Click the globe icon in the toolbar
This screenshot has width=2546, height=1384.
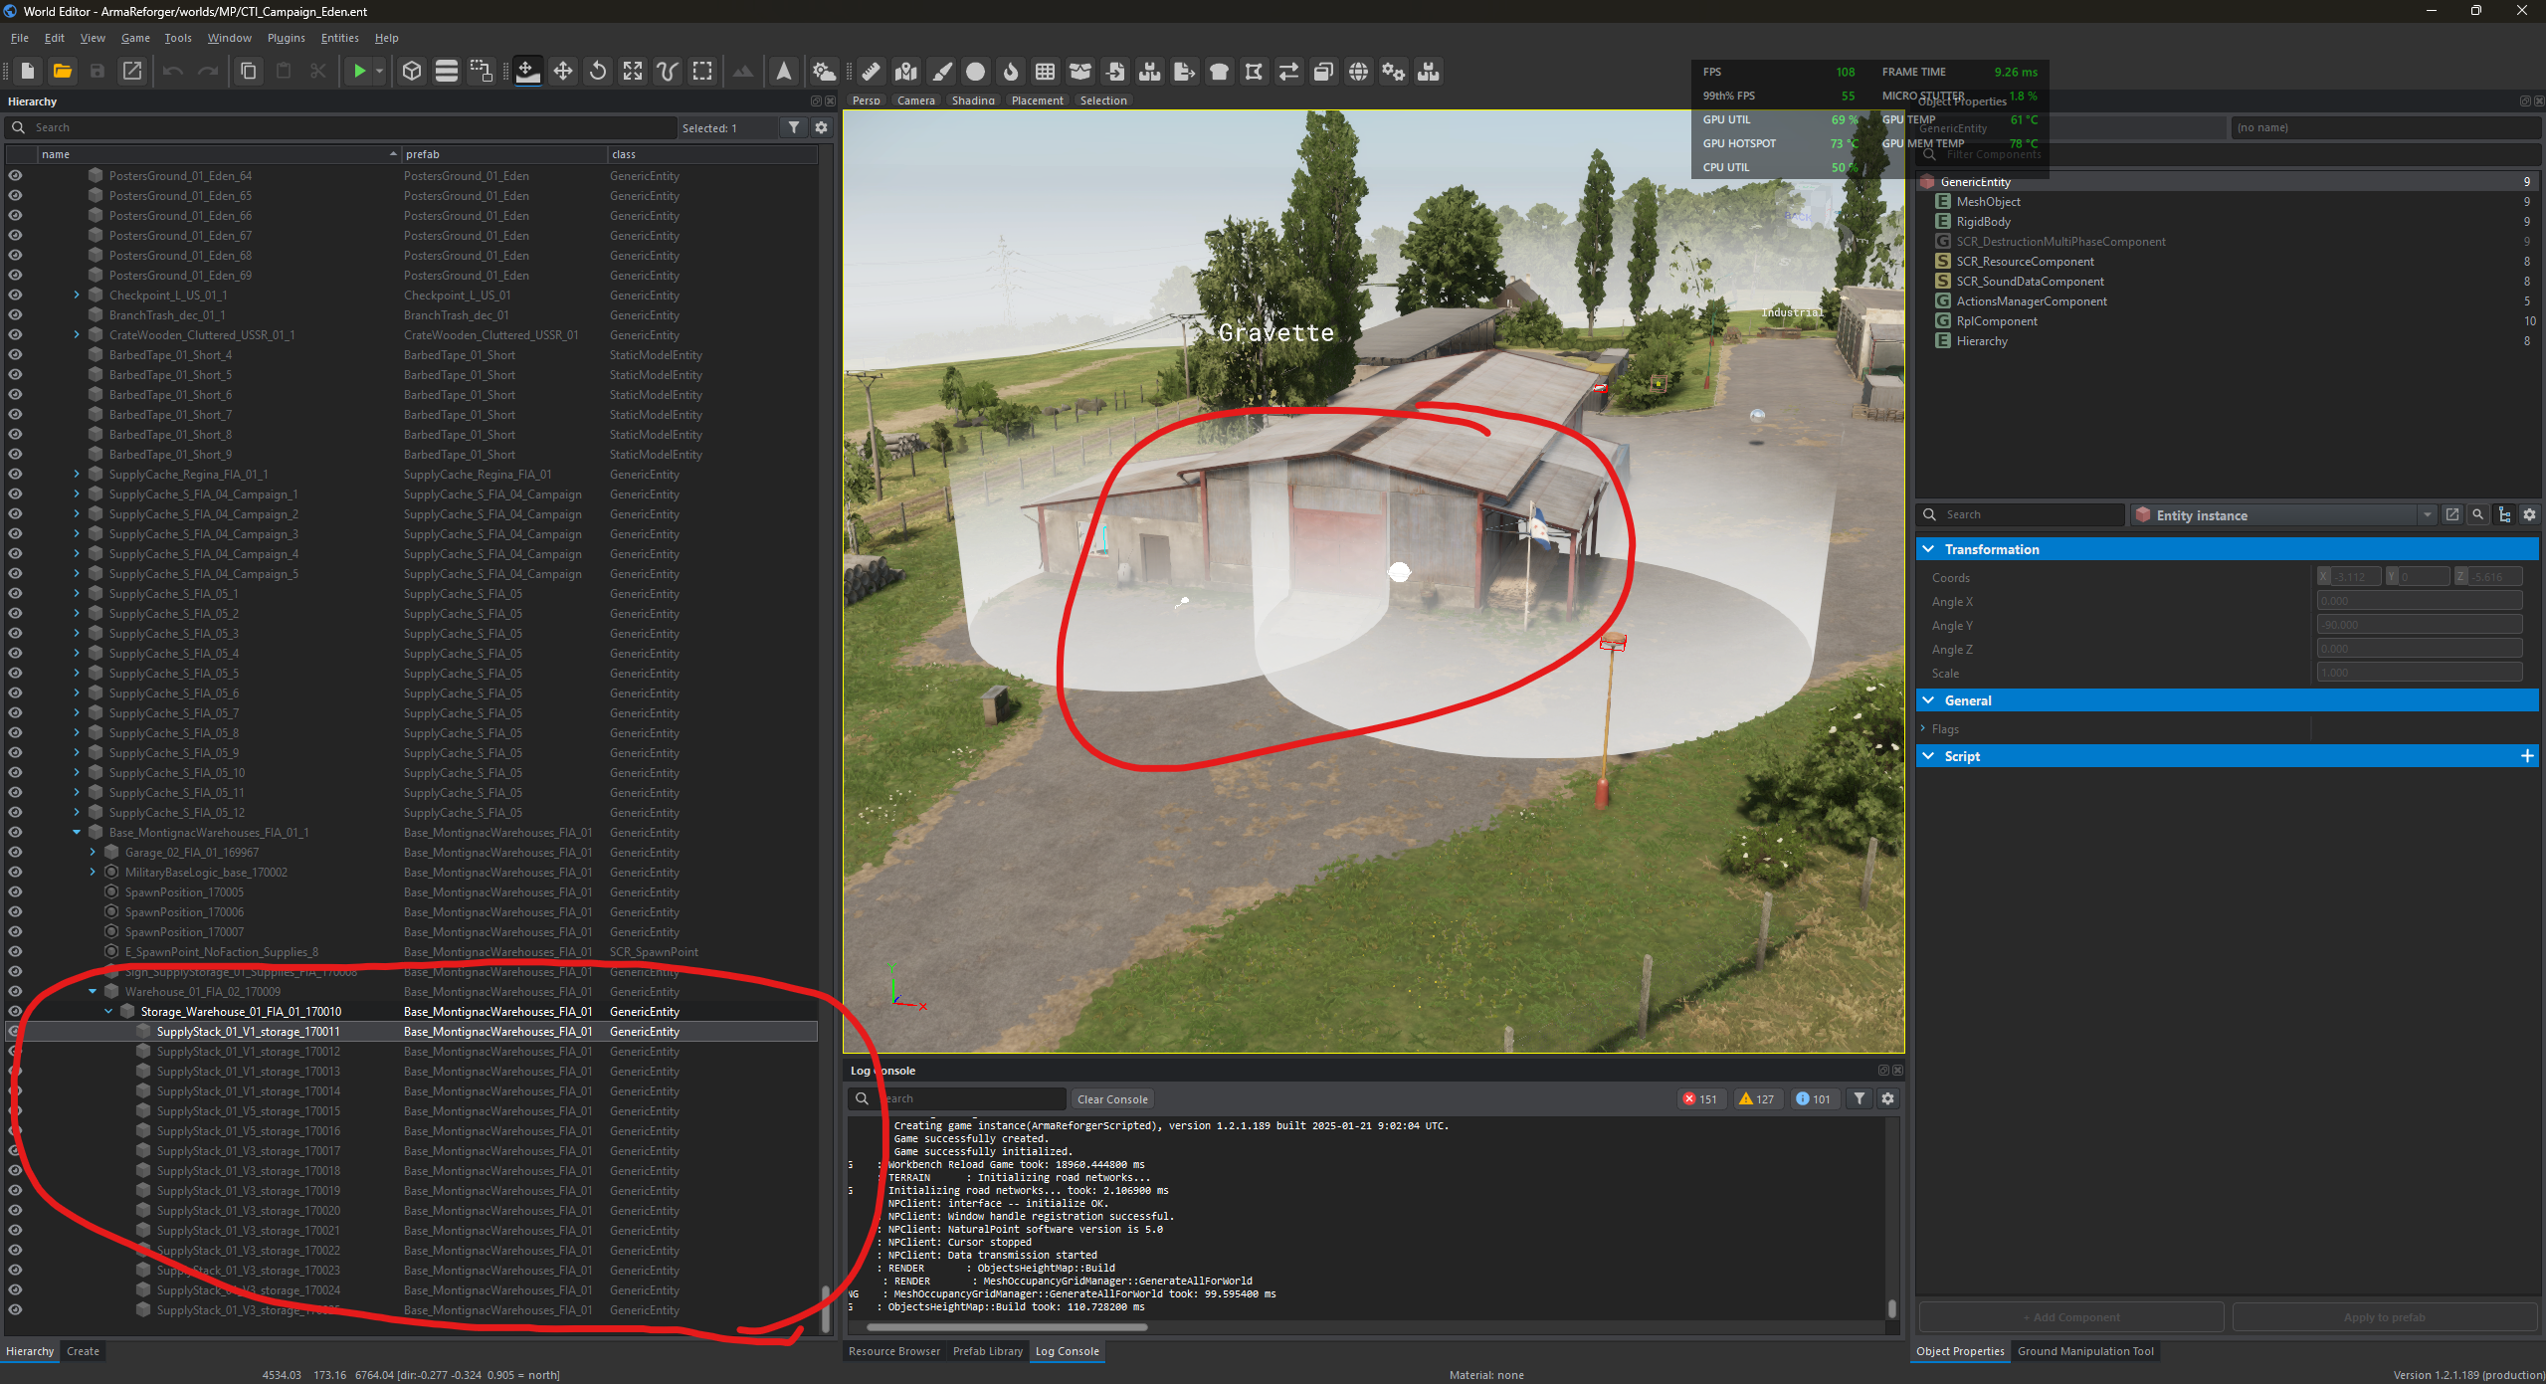pos(1358,71)
